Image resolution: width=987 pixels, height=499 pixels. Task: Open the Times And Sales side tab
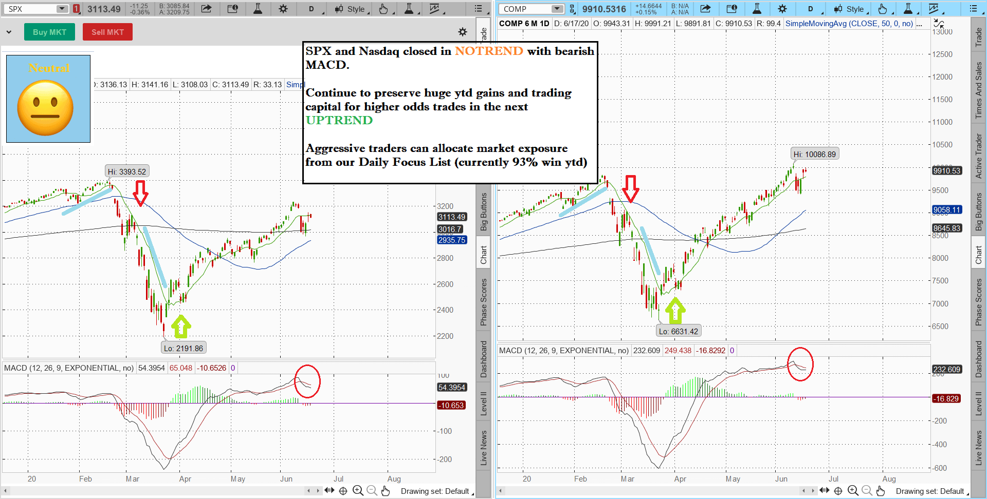click(978, 90)
